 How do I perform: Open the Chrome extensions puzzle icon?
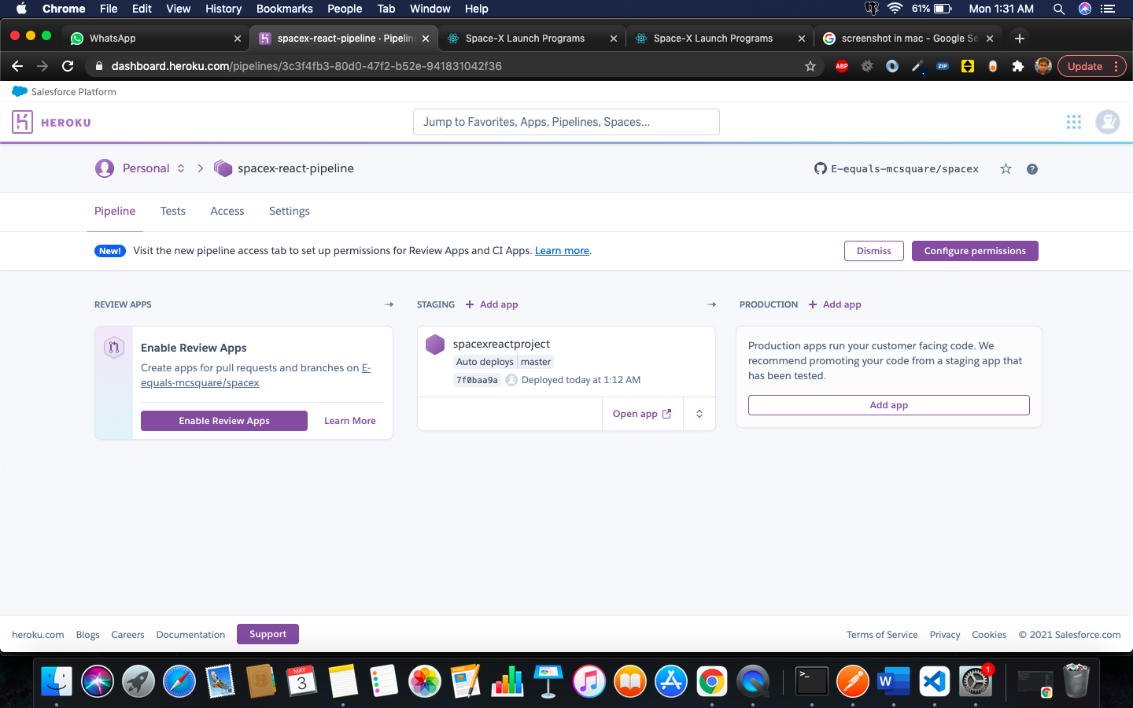(1018, 66)
